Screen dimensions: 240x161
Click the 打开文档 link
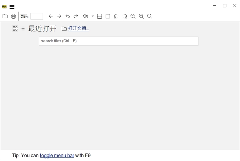78,28
